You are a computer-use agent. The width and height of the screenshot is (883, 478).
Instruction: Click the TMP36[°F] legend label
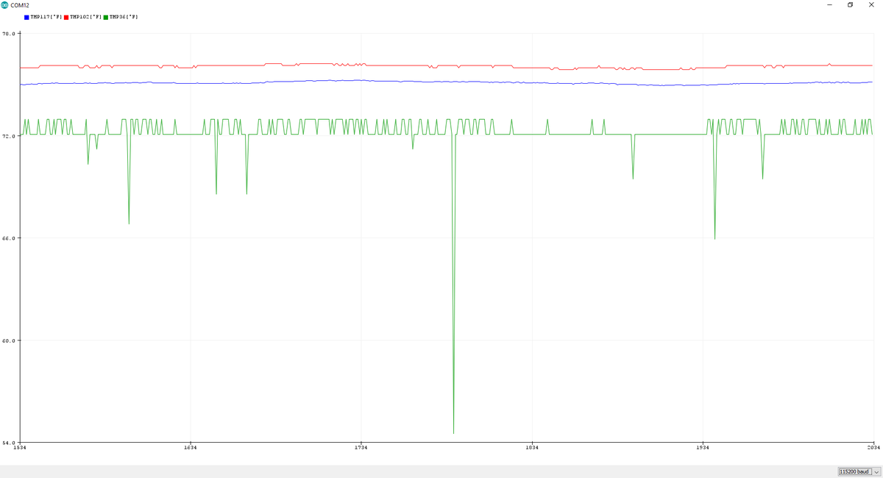click(124, 17)
